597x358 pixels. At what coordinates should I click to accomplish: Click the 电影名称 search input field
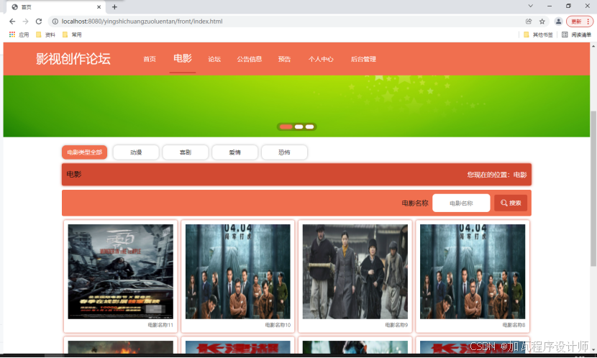[461, 203]
